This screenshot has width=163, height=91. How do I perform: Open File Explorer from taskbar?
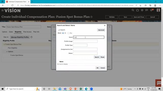[55, 89]
